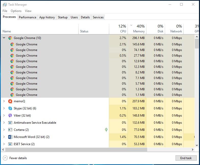Click Chrome icon of 12.9 MB subprocess
This screenshot has width=200, height=165.
(12, 61)
